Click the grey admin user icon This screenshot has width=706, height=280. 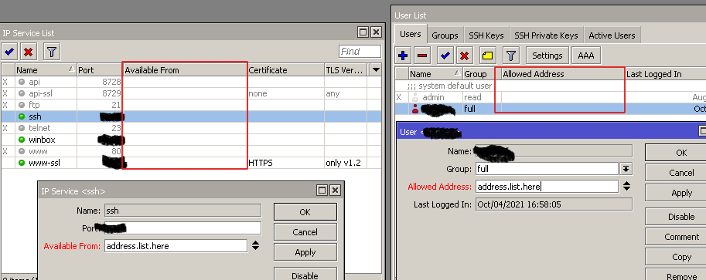(415, 97)
